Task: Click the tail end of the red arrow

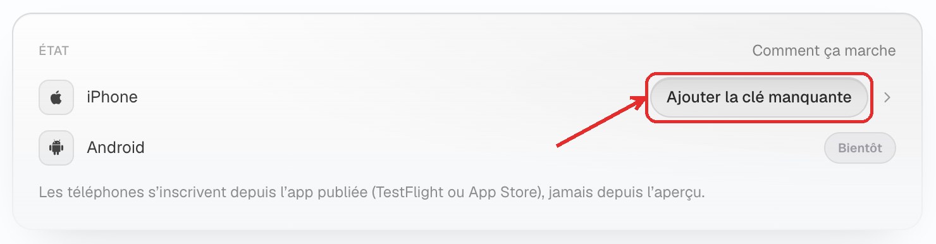Action: point(558,146)
